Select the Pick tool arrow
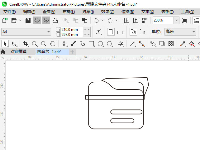Screen dimensions: 200x150 point(5,44)
